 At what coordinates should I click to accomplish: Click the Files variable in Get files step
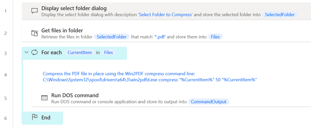[215, 37]
